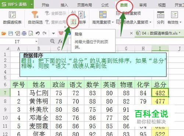Screen dimensions: 184x136
Task: Click the 英语 header cell
Action: click(x=109, y=85)
